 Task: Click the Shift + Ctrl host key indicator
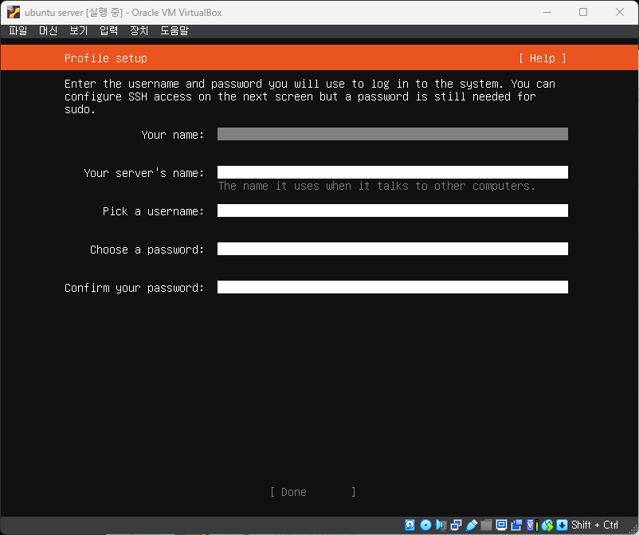tap(594, 525)
